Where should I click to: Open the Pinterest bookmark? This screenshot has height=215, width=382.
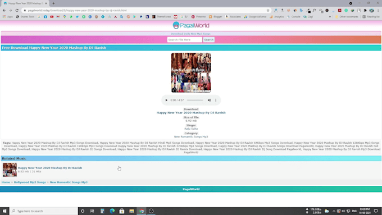coord(198,17)
